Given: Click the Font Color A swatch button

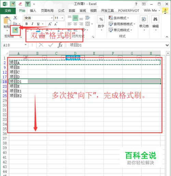Looking at the screenshot, I should pyautogui.click(x=47, y=30).
